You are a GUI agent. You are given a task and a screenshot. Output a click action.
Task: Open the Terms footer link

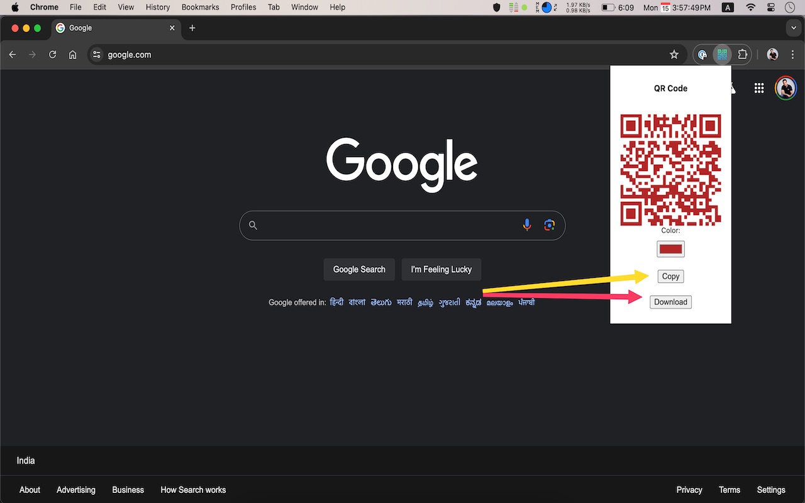click(730, 490)
